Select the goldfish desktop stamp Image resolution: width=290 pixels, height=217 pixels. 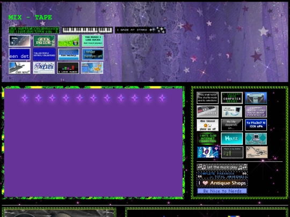[92, 68]
